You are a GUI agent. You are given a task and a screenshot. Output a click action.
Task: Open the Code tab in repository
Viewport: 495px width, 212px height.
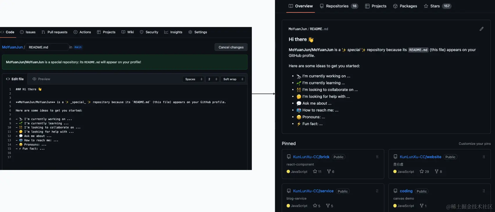8,32
